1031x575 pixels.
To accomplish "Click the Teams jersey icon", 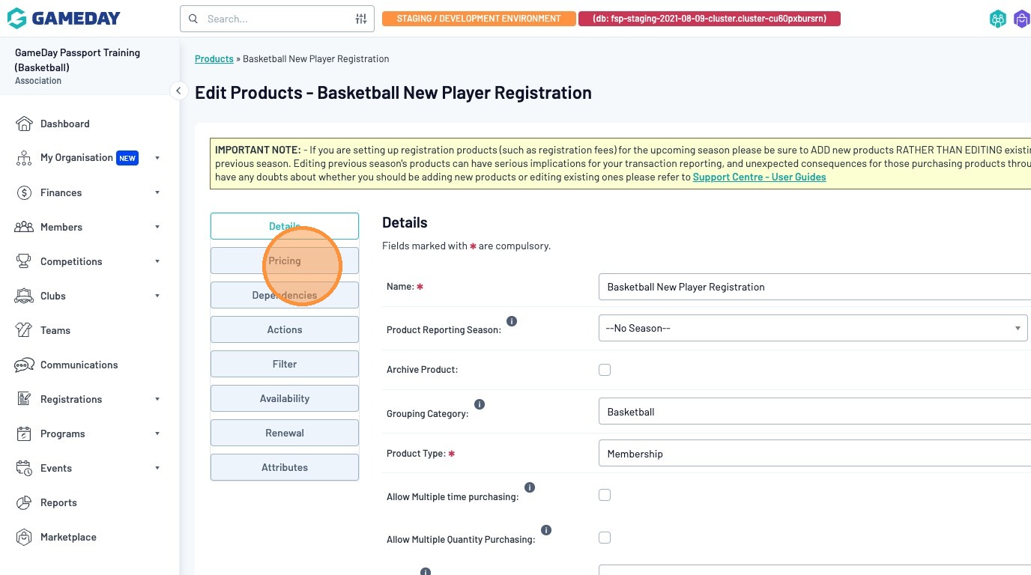I will tap(24, 330).
